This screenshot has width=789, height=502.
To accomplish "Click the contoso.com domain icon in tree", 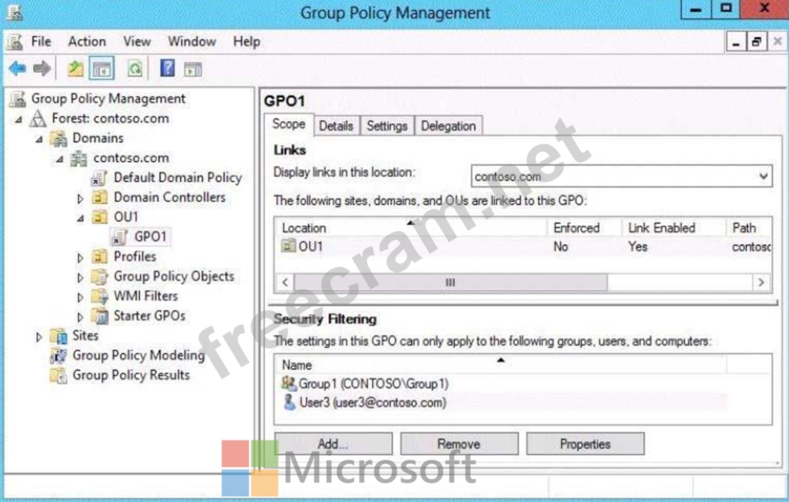I will [x=78, y=159].
